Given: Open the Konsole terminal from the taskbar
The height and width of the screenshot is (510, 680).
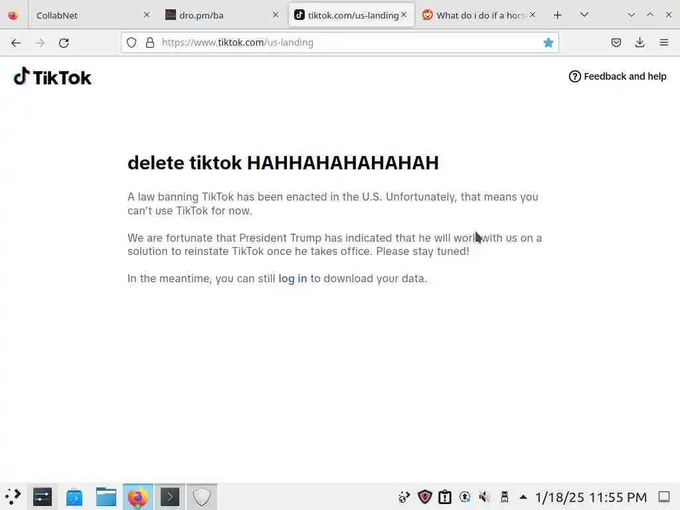Looking at the screenshot, I should 170,497.
